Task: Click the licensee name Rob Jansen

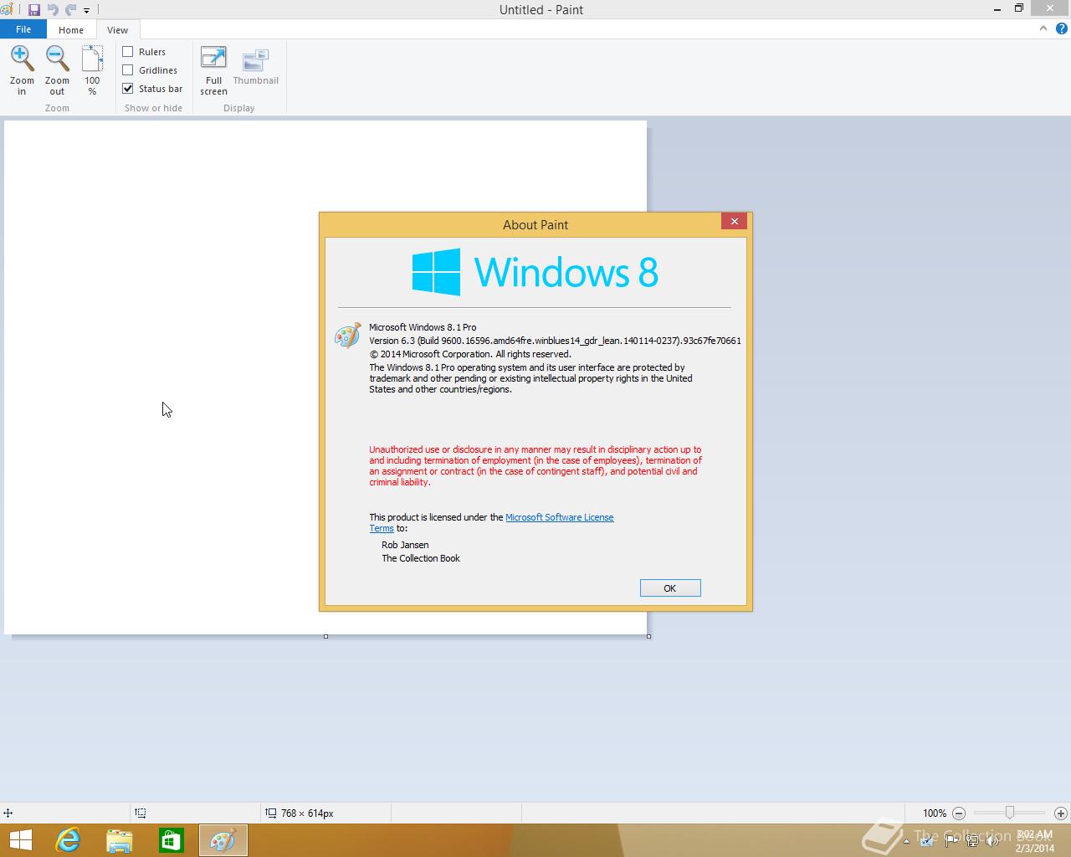Action: (405, 545)
